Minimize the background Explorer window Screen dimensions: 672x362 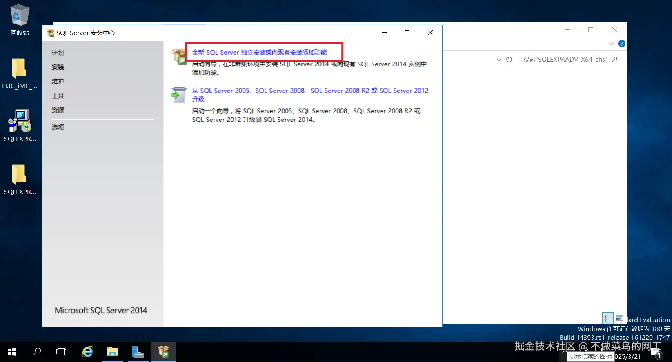pyautogui.click(x=567, y=30)
